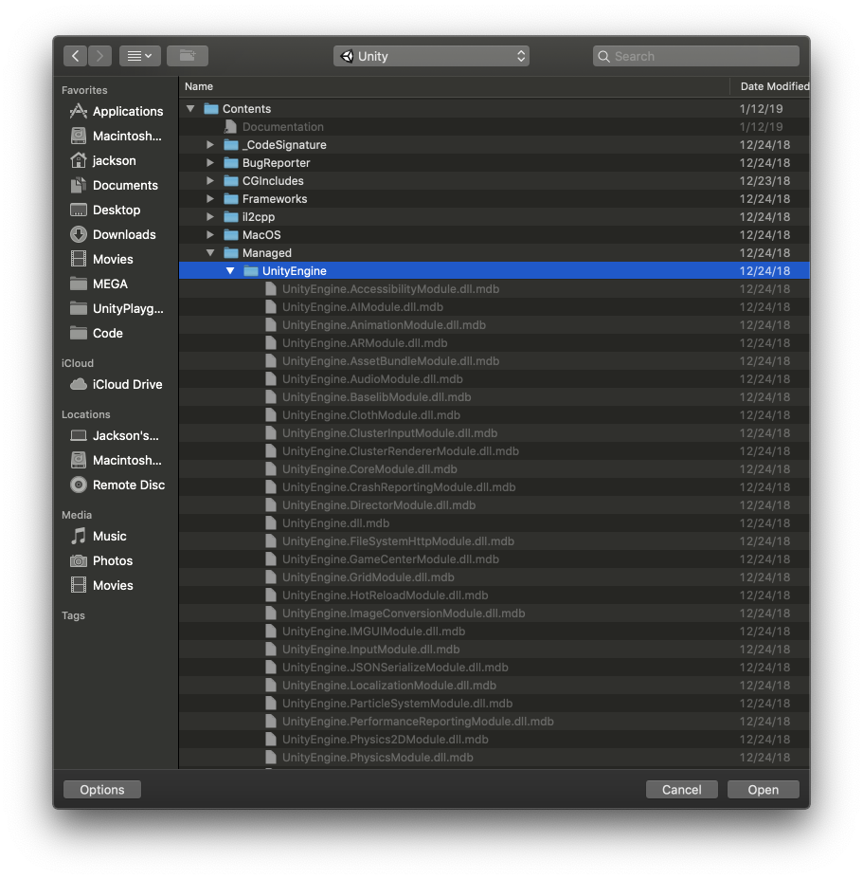
Task: Expand the BugReporter folder
Action: [210, 162]
